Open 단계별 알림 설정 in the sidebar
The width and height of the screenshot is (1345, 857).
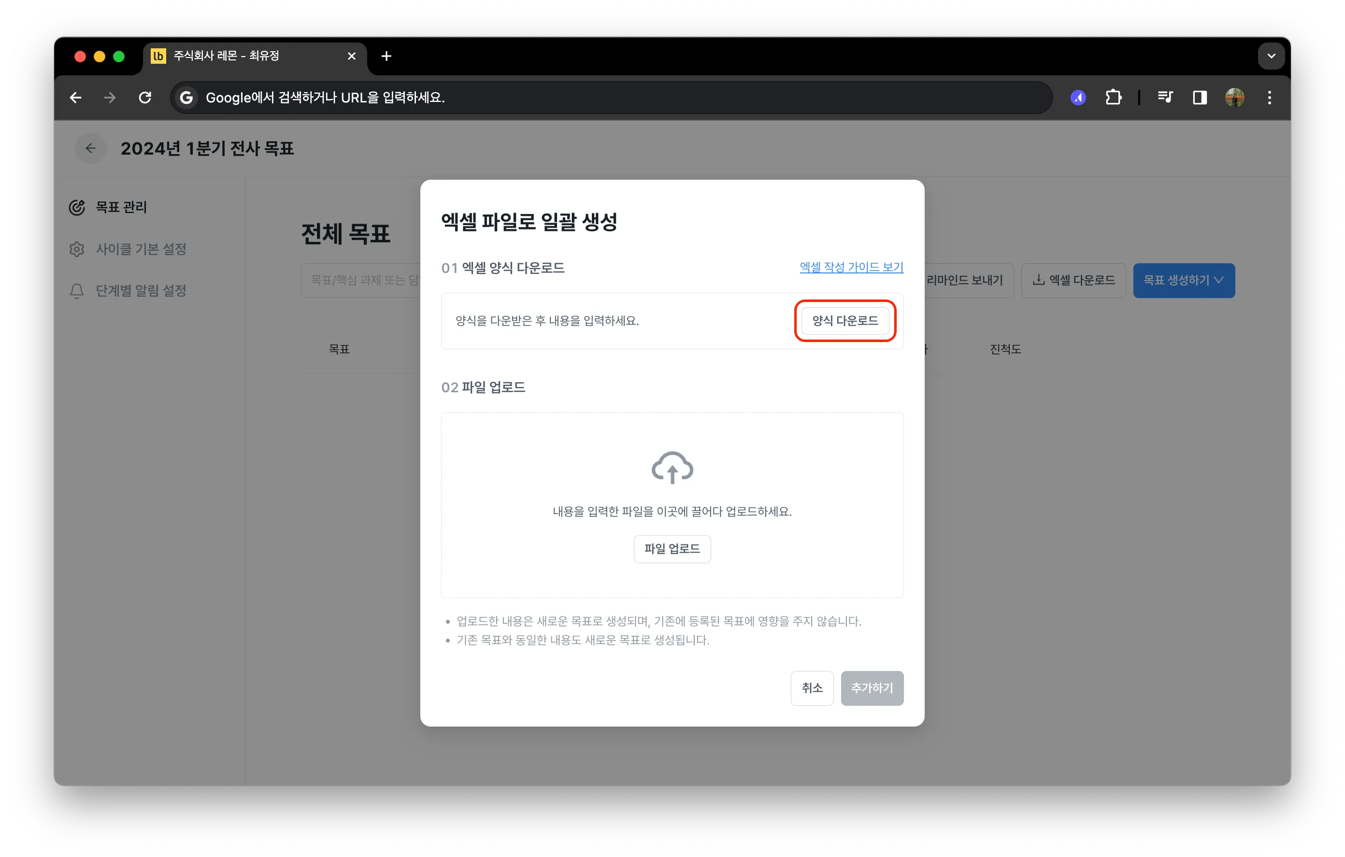coord(141,290)
